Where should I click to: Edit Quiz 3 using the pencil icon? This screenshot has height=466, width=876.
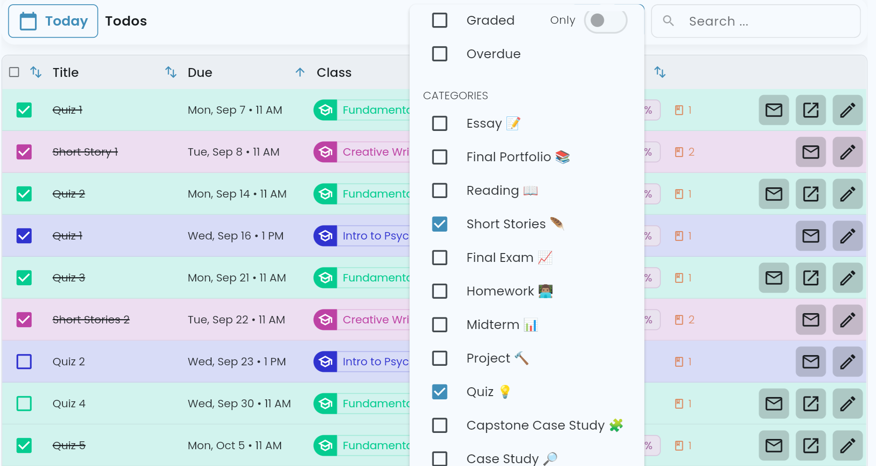click(x=847, y=278)
